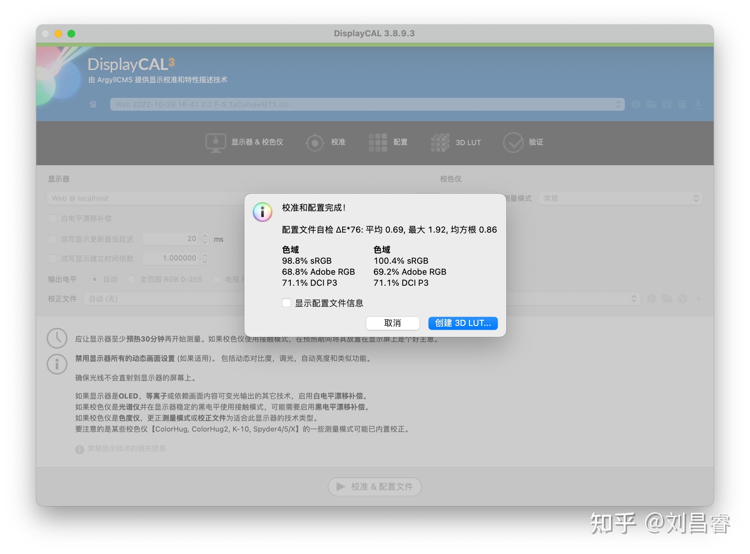Click the delete profile trash icon
Screen dimensions: 750x554
(x=682, y=104)
